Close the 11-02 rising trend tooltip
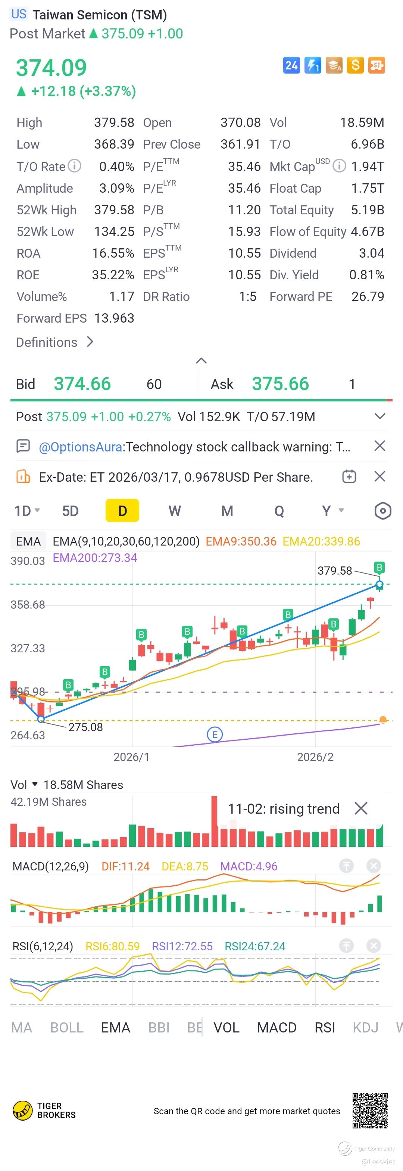Screen dimensions: 403x1171 point(361,808)
